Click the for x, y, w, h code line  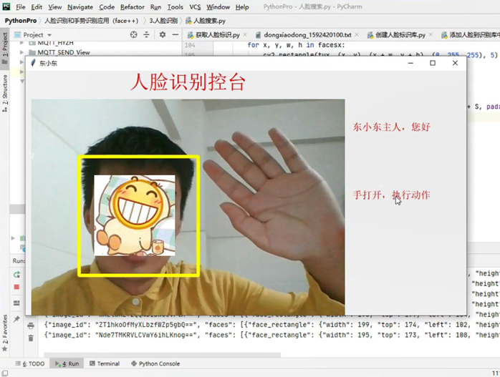tap(296, 45)
